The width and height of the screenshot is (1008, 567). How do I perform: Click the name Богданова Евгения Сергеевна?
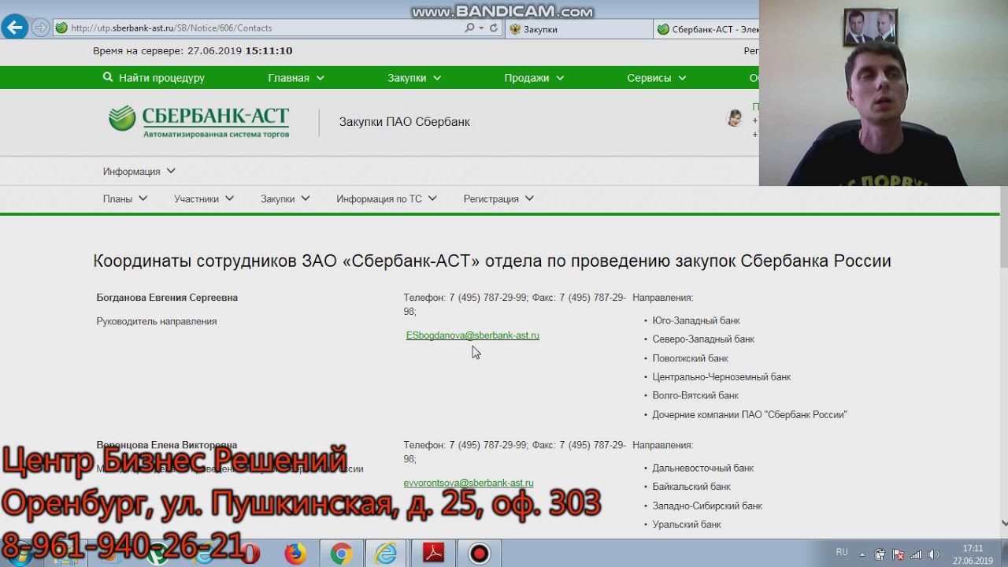pos(167,298)
